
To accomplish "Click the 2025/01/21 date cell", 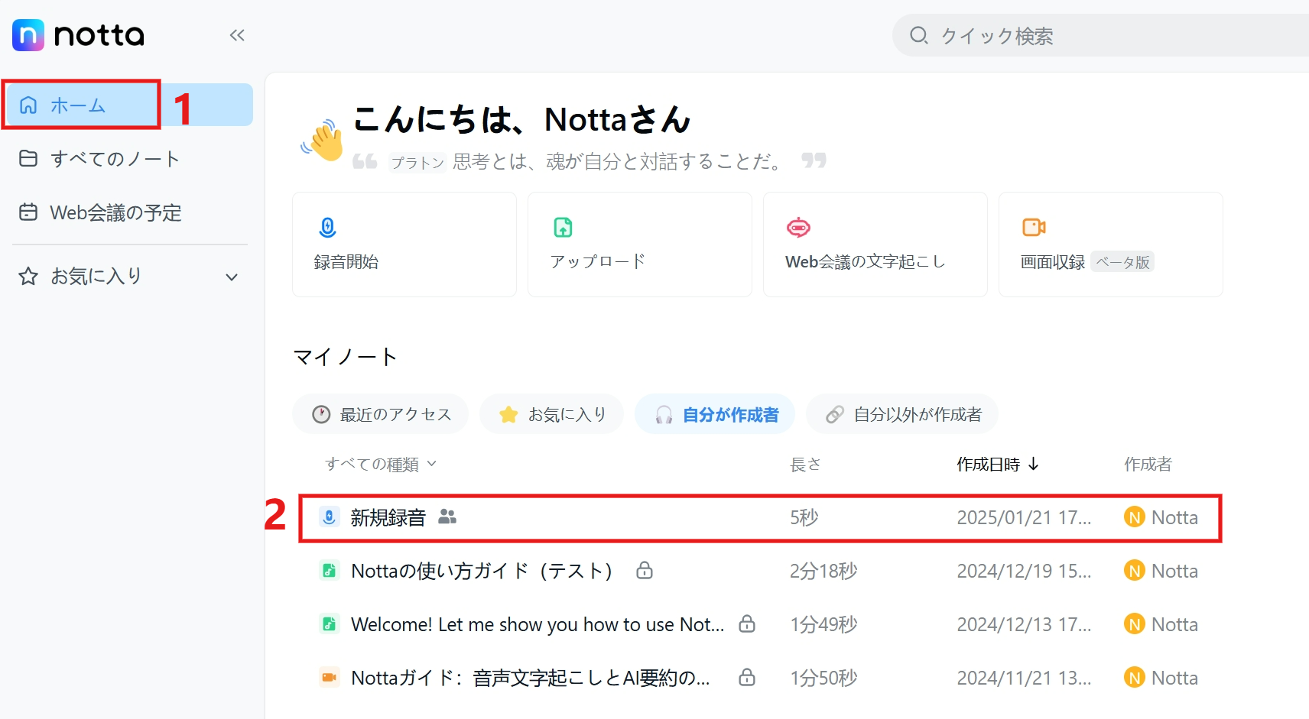I will click(x=1024, y=517).
